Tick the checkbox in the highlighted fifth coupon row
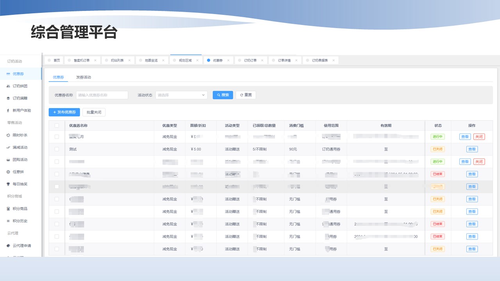This screenshot has width=500, height=281. tap(57, 187)
